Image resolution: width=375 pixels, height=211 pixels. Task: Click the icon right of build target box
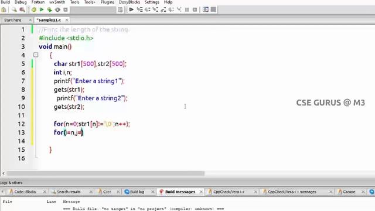point(120,10)
